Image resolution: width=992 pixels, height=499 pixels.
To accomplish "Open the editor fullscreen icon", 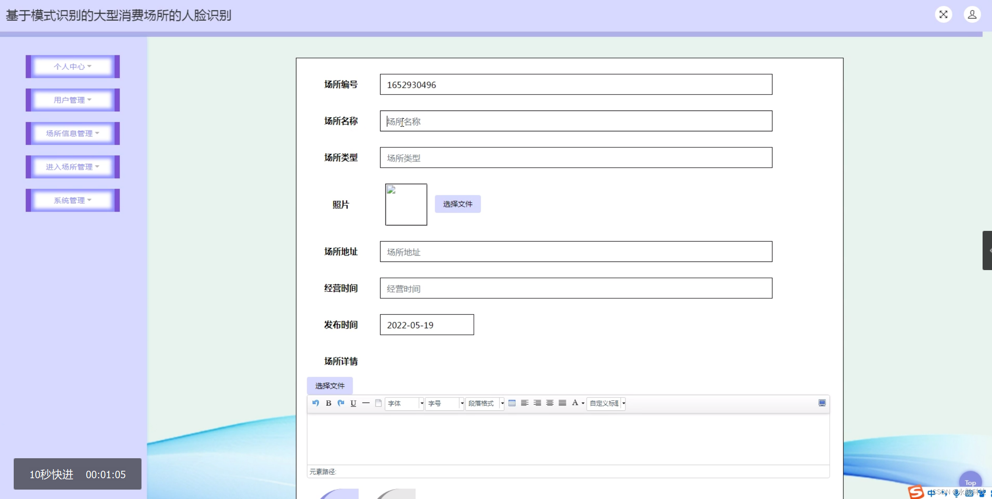I will click(822, 403).
